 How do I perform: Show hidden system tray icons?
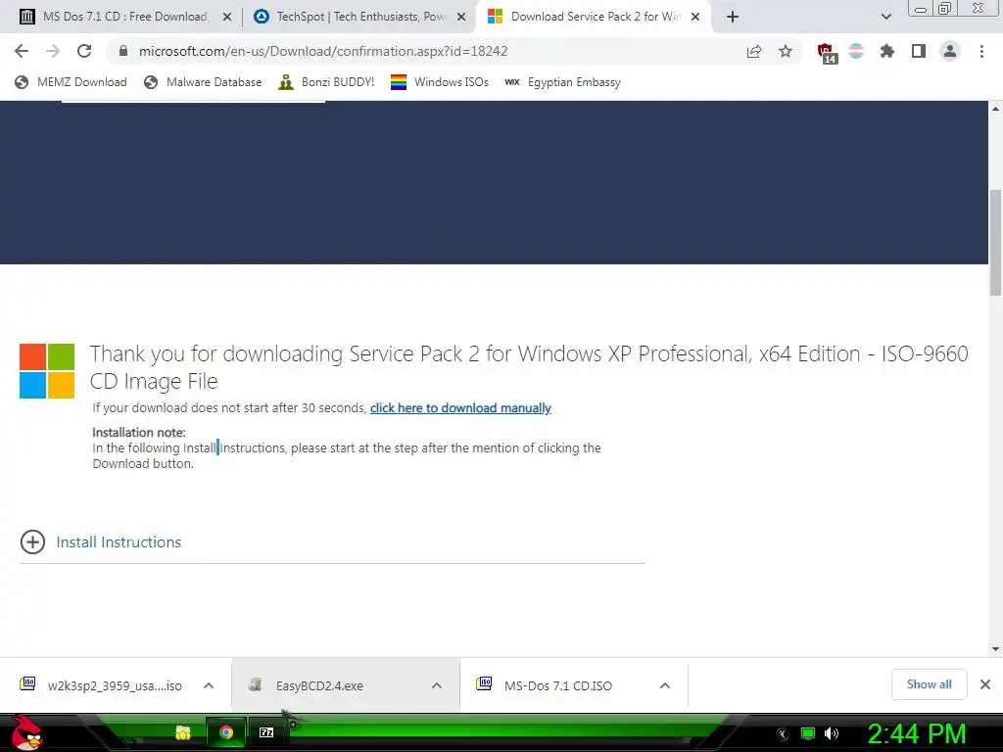pyautogui.click(x=783, y=733)
